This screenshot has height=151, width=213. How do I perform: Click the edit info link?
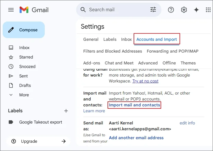click(187, 123)
